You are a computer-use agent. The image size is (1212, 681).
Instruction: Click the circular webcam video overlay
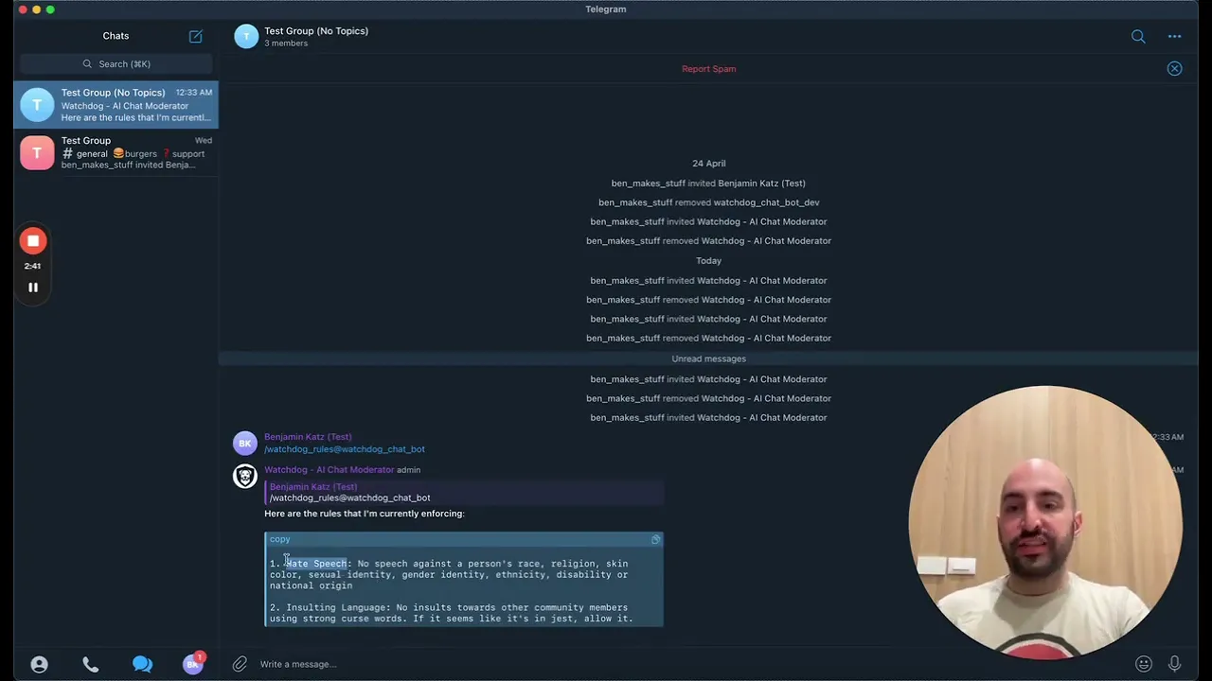(x=1045, y=521)
